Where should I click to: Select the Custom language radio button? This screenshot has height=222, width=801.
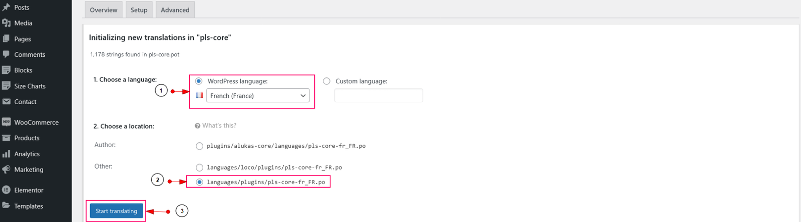point(327,81)
